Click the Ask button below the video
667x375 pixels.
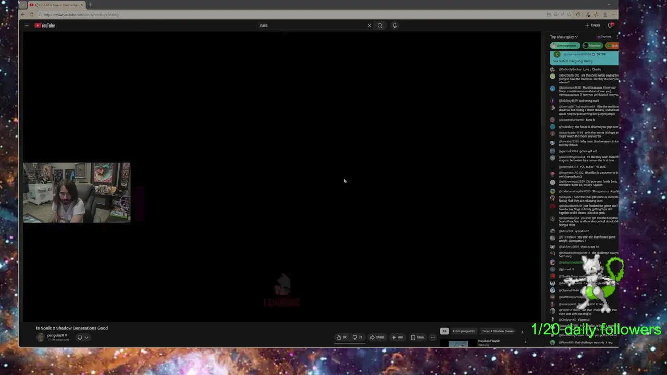point(398,337)
